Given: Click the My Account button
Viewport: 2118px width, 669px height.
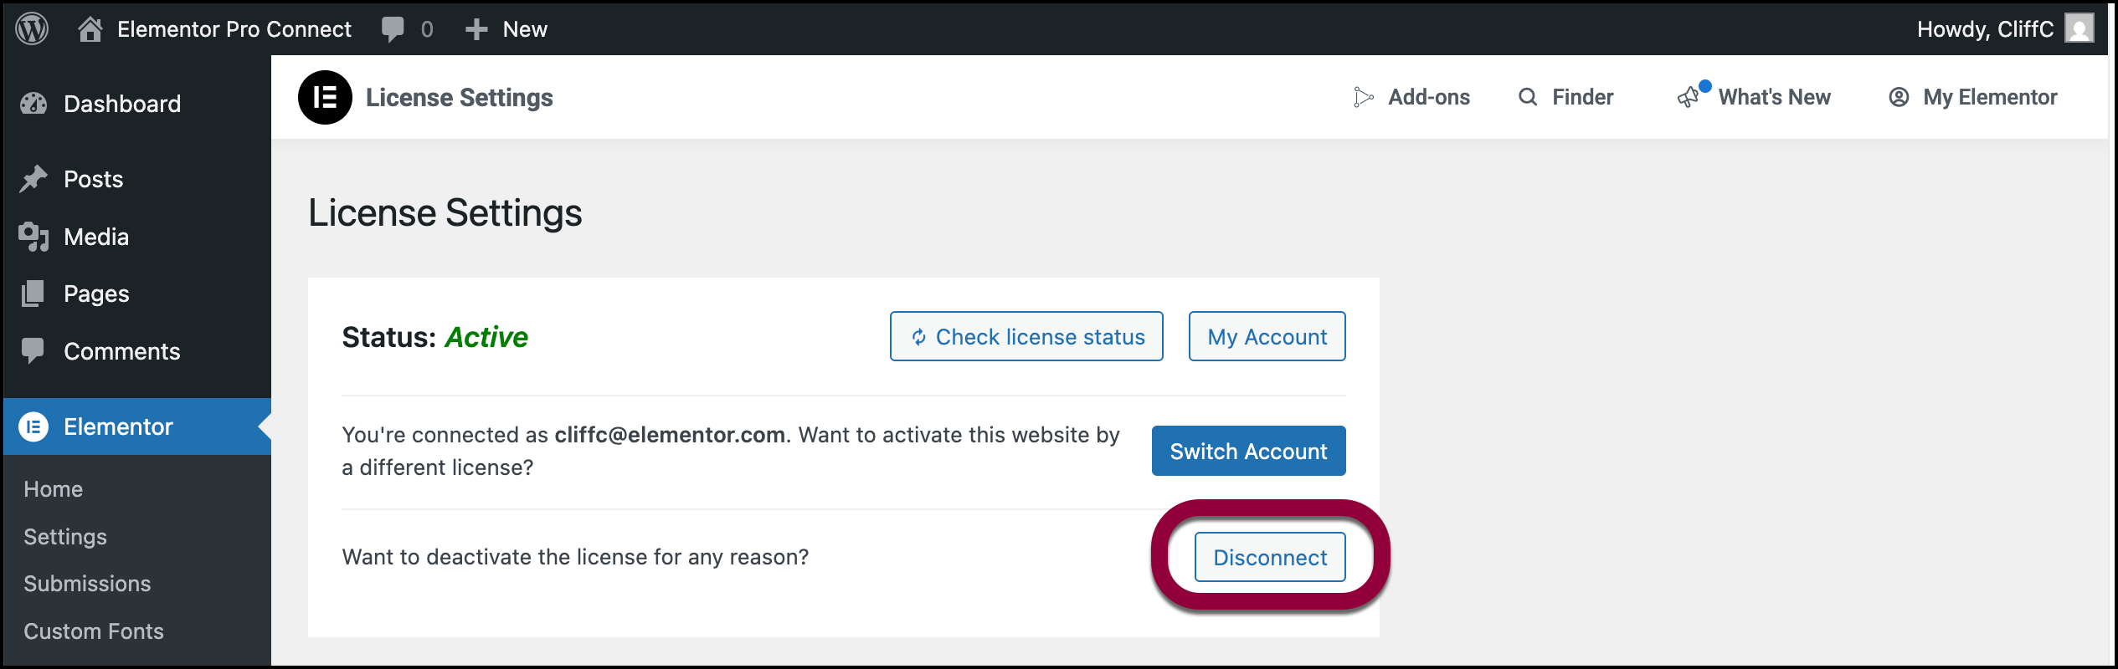Looking at the screenshot, I should (x=1267, y=336).
